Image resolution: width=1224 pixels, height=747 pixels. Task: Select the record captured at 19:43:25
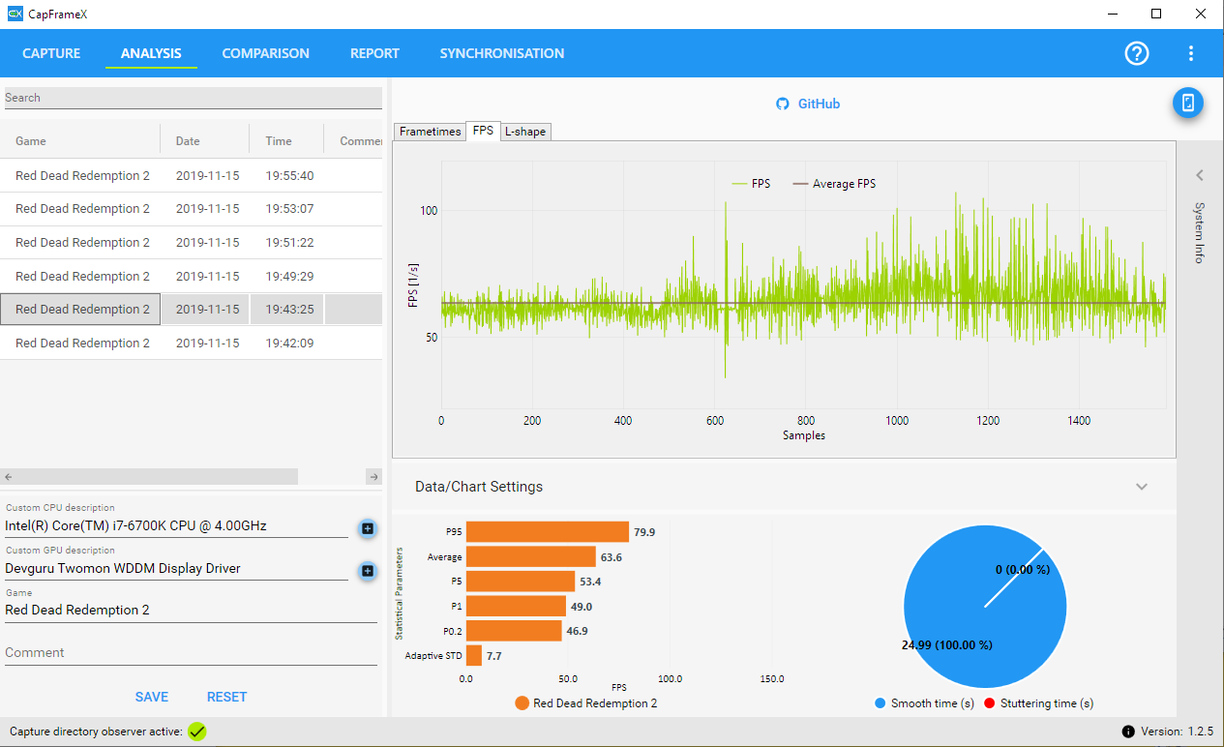tap(192, 310)
